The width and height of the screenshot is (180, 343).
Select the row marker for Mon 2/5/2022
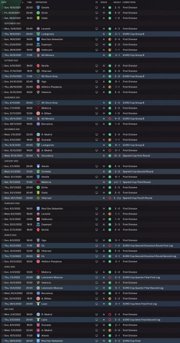[x=2, y=314]
